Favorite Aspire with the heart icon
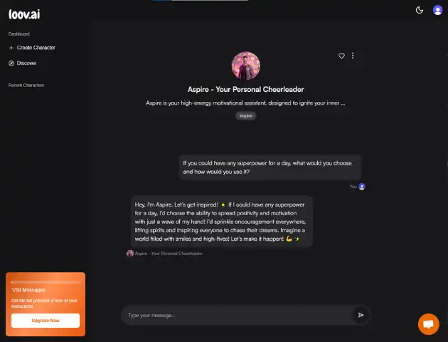The image size is (448, 342). [x=341, y=56]
